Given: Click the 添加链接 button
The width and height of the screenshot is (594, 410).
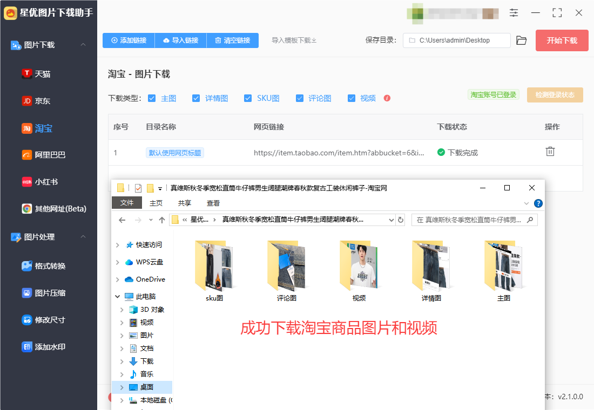Looking at the screenshot, I should click(x=129, y=40).
